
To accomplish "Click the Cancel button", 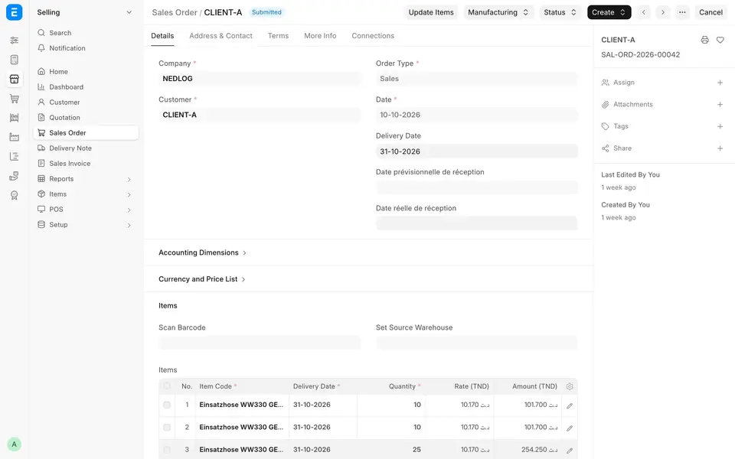I will tap(710, 12).
